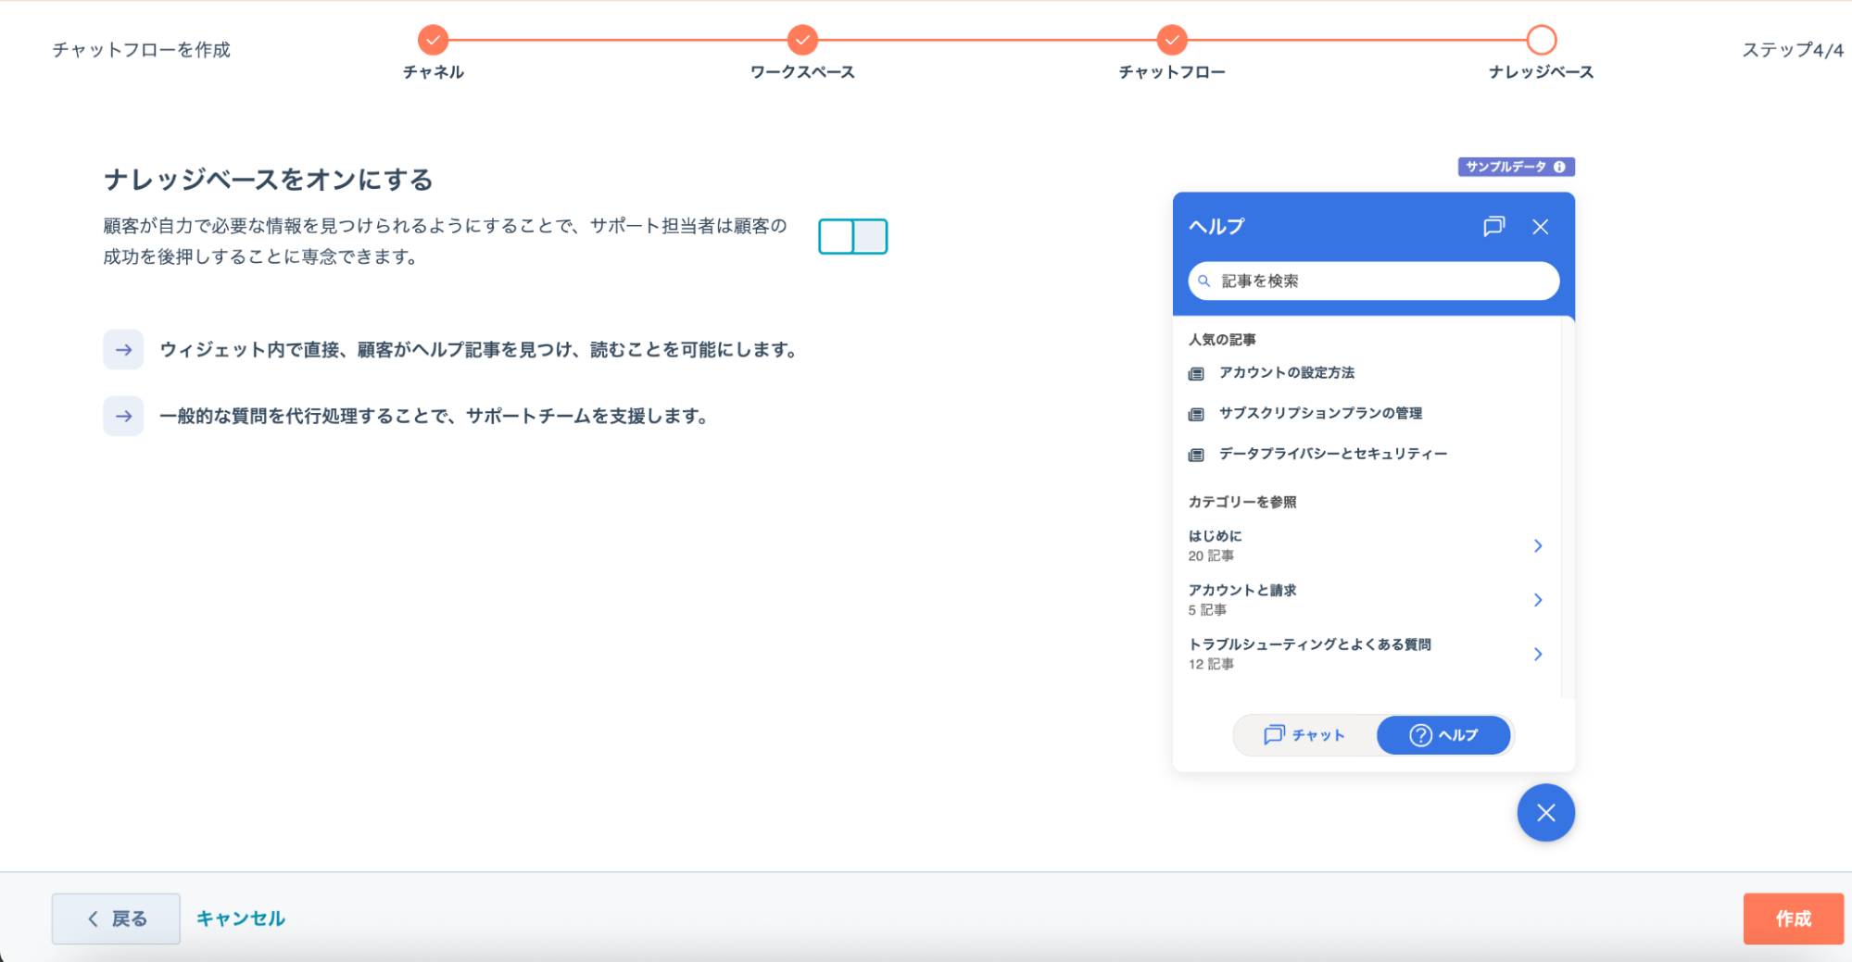1852x962 pixels.
Task: Click the X icon in ヘルプ widget header
Action: tap(1540, 227)
